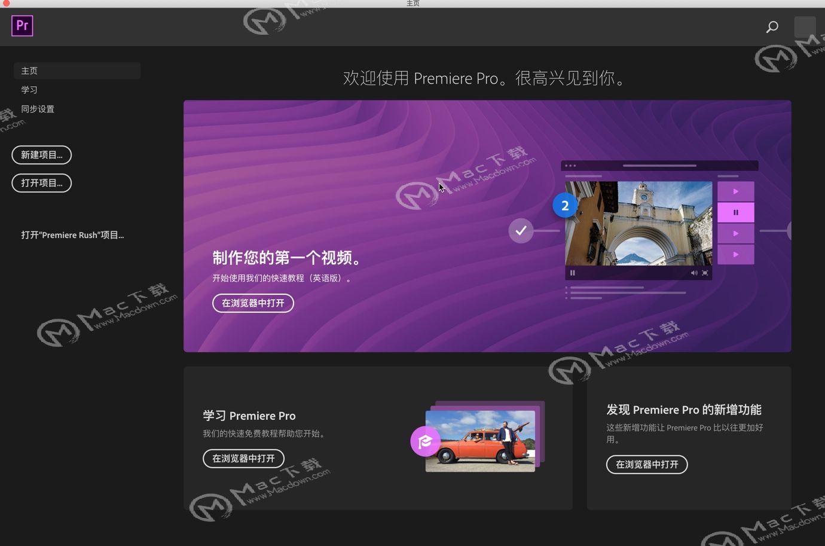The width and height of the screenshot is (825, 546).
Task: Click the 新建项目... button
Action: 42,155
